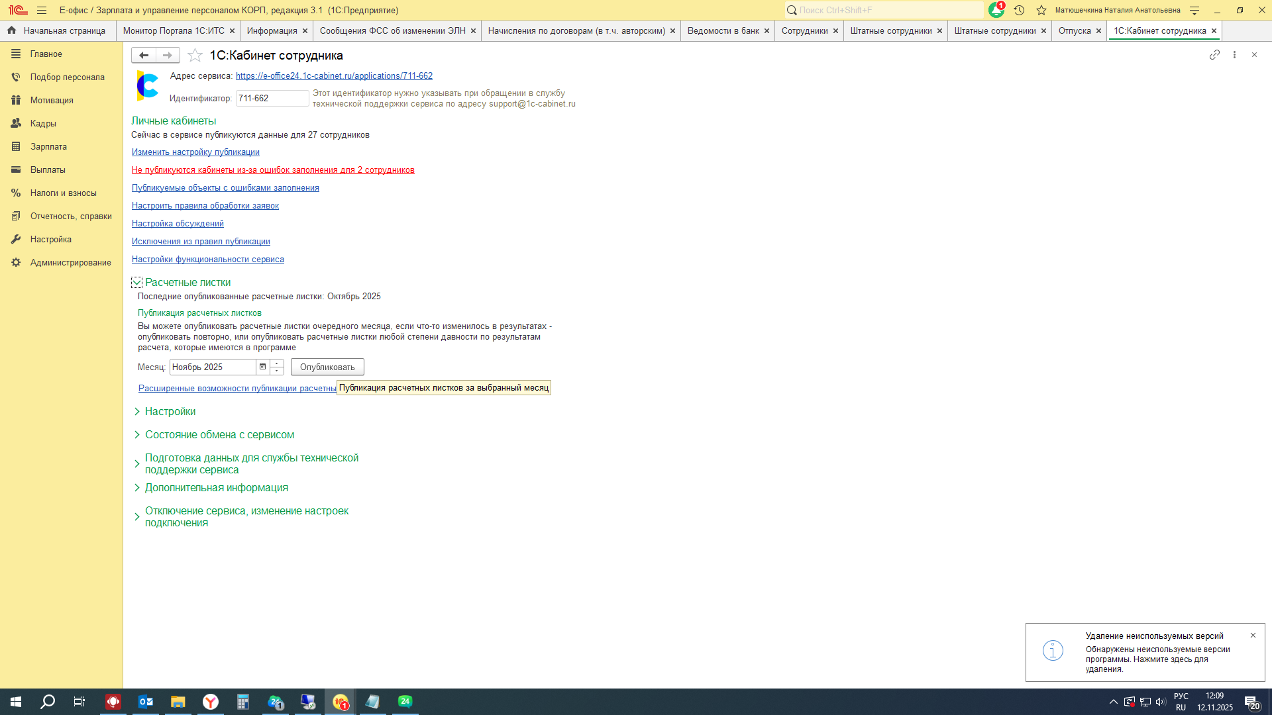This screenshot has height=715, width=1272.
Task: Dismiss the Удаление неиспользуемых версий notification
Action: pos(1253,636)
